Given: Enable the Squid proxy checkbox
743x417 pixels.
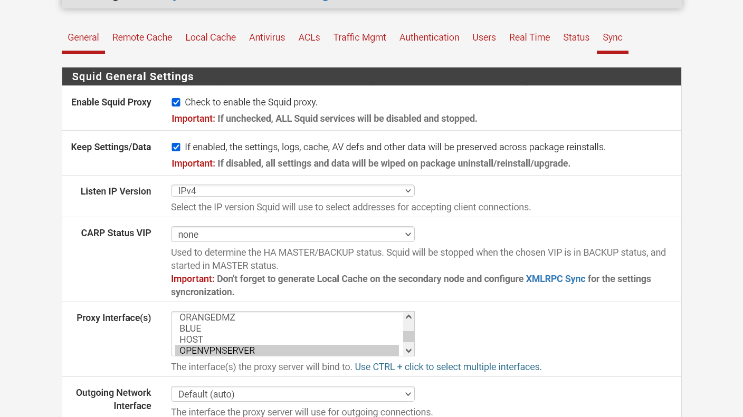Looking at the screenshot, I should 176,102.
